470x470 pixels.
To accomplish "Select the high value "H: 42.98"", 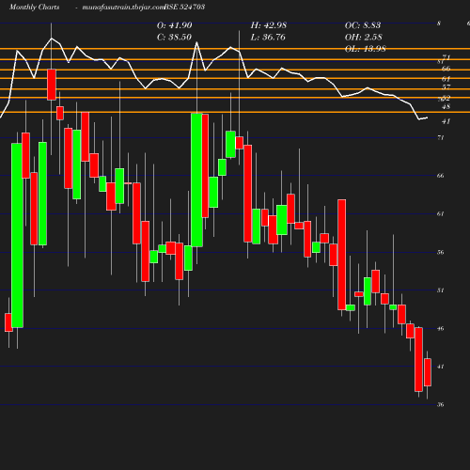I will click(x=269, y=25).
